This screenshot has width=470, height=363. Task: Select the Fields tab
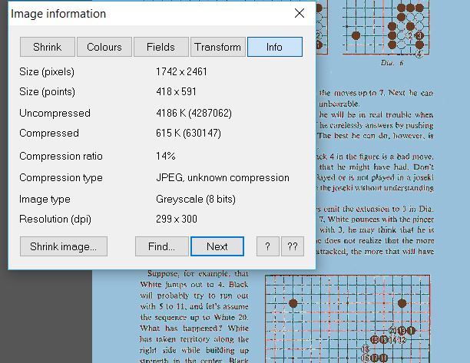pyautogui.click(x=161, y=47)
